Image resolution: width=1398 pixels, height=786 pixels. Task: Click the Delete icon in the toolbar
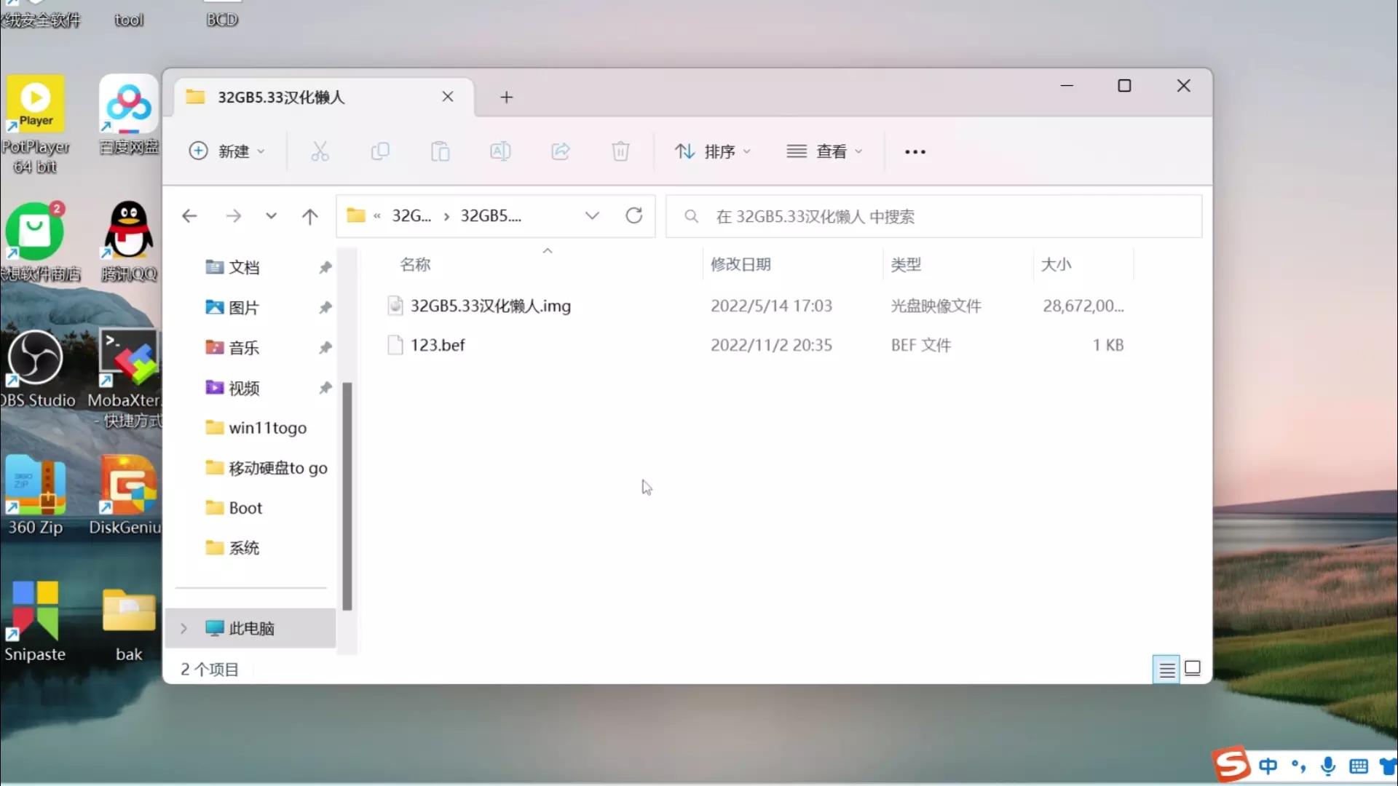[x=620, y=151]
